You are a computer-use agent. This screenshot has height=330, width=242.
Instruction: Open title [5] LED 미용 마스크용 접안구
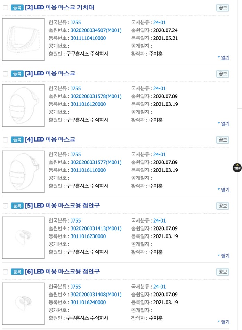click(62, 206)
